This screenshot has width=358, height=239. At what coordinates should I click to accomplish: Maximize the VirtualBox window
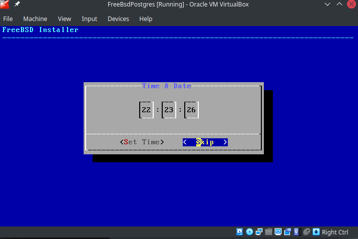tap(339, 4)
